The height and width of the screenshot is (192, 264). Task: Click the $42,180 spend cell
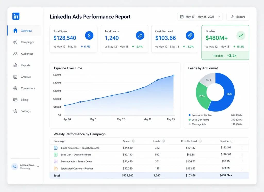[128, 154]
